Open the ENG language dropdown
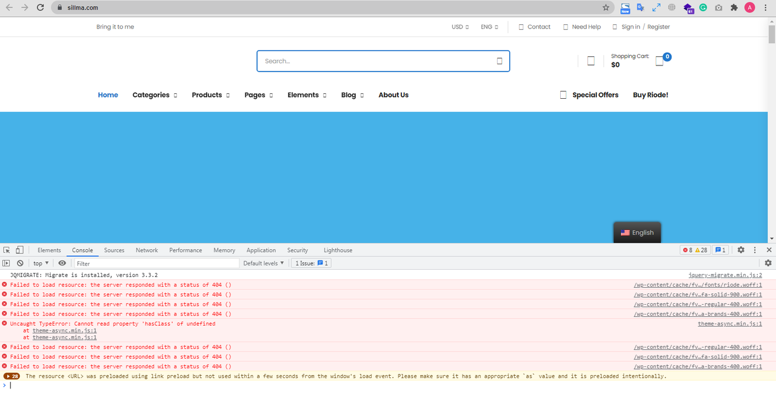 coord(489,27)
